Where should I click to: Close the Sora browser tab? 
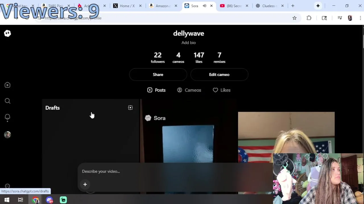[211, 6]
